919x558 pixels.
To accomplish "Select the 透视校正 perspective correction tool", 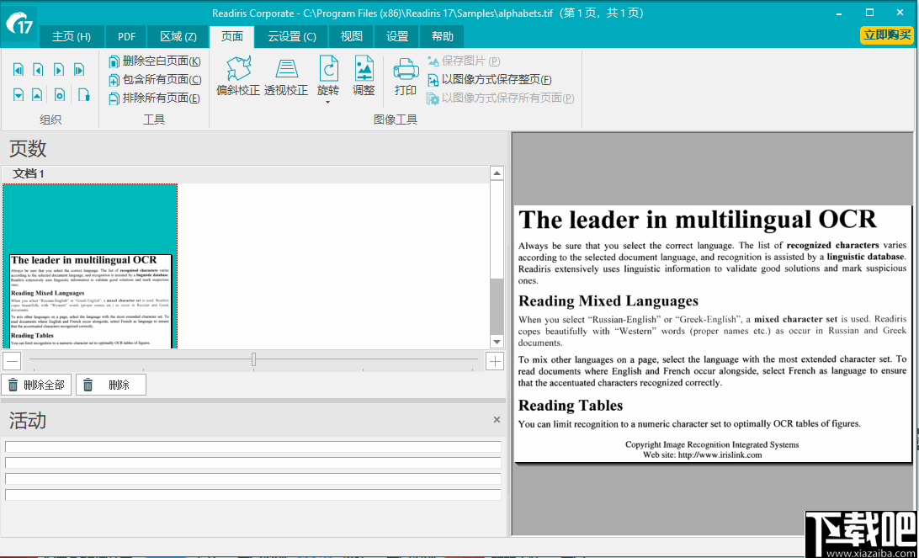I will tap(286, 77).
